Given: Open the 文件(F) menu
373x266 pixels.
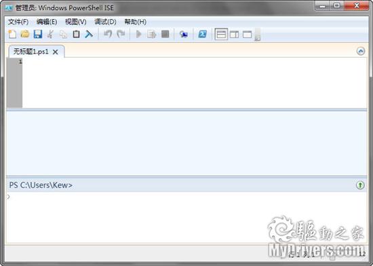Looking at the screenshot, I should tap(18, 22).
